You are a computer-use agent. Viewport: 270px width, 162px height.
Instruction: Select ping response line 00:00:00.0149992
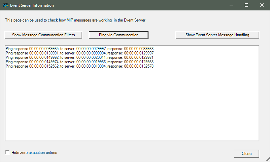click(79, 57)
